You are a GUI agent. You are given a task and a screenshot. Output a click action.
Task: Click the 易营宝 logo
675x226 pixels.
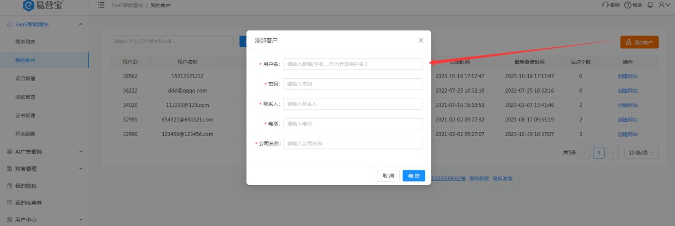43,6
